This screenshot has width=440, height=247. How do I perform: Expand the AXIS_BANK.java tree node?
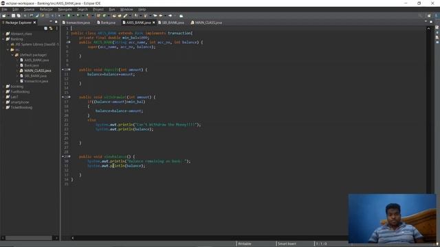coord(17,60)
